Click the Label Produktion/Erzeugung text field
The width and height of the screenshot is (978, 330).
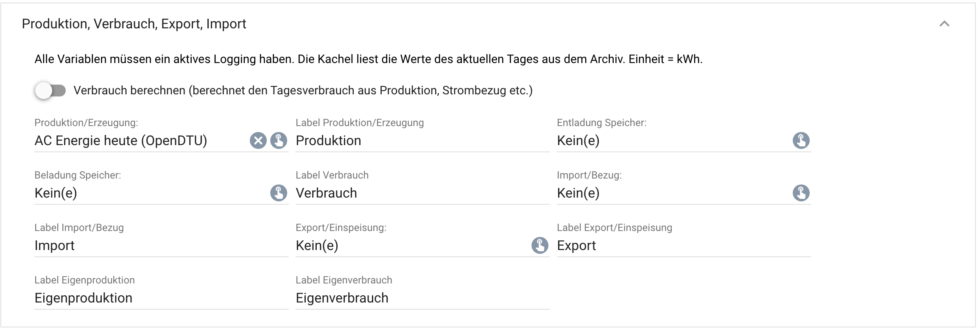(x=422, y=141)
